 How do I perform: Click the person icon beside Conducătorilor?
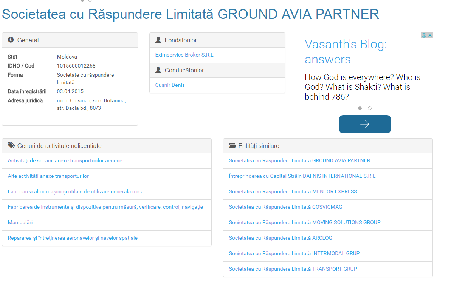158,70
